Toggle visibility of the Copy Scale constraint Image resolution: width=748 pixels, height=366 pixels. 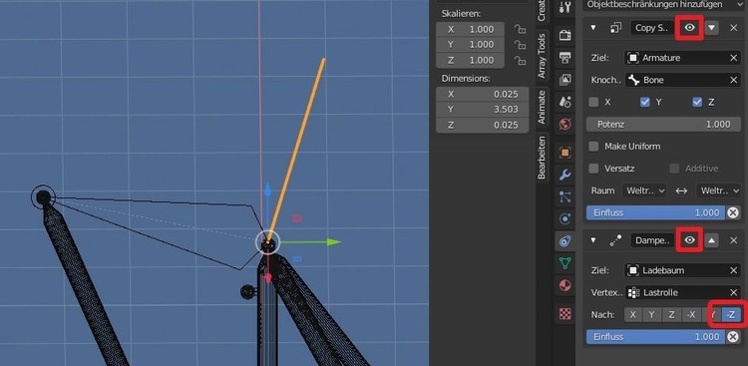coord(689,28)
